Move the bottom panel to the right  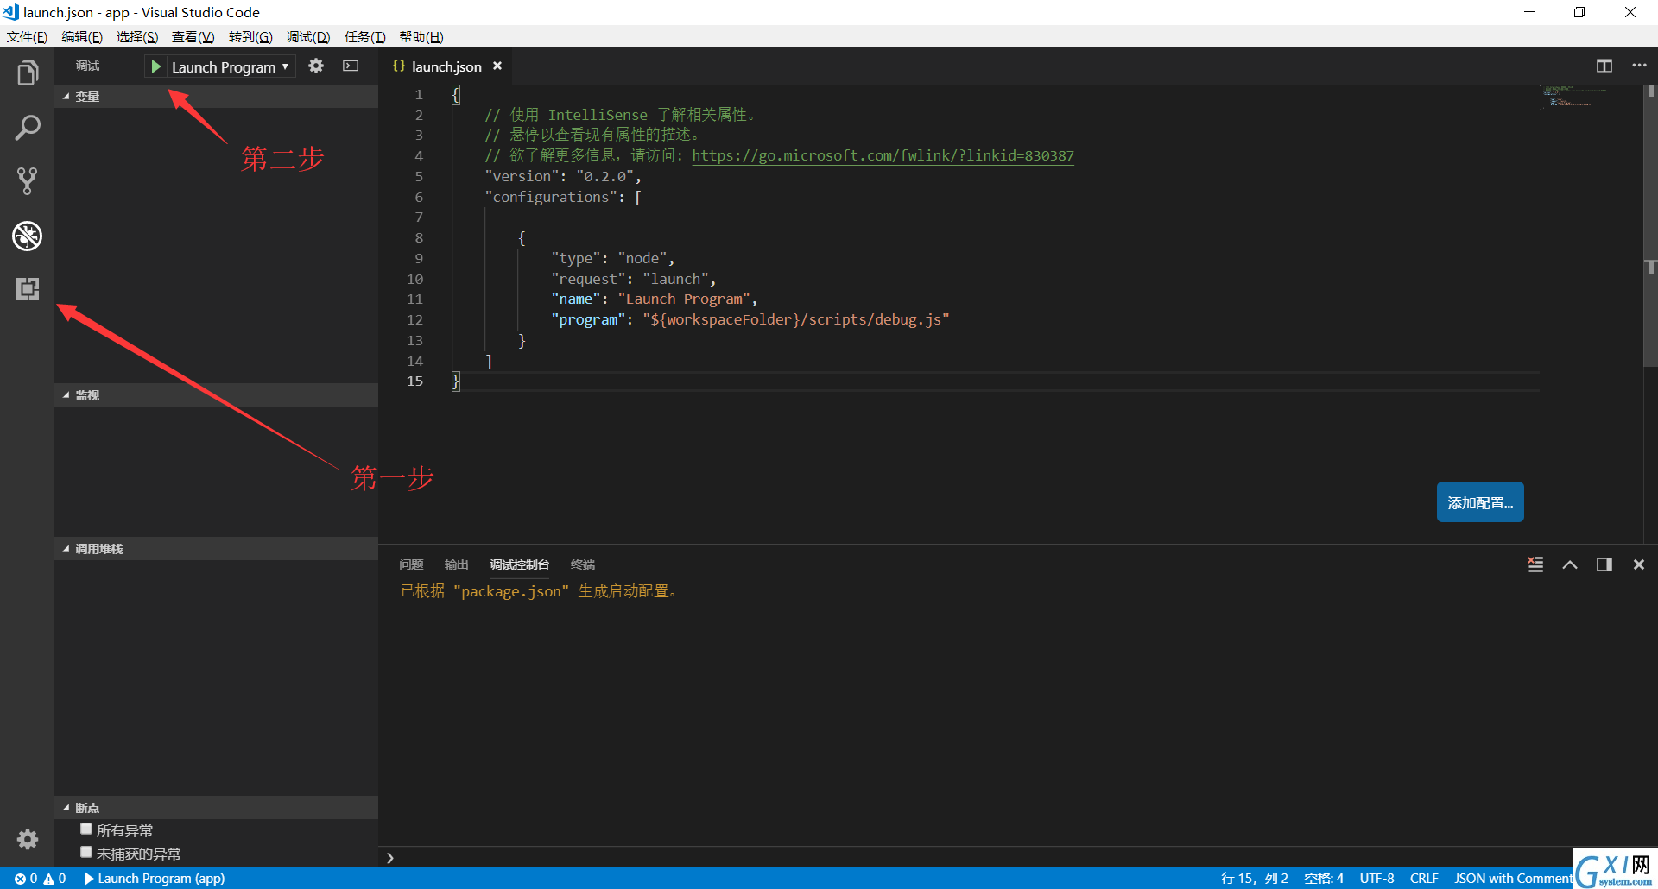pyautogui.click(x=1604, y=564)
